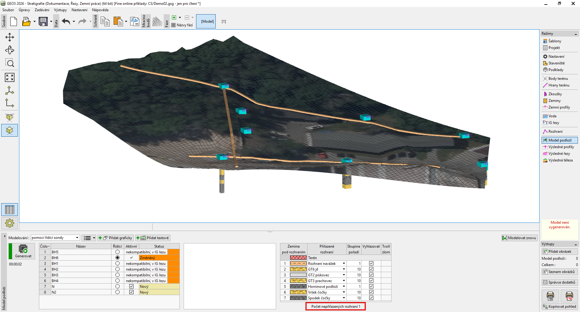Expand the Horninové podloží interface dropdown
The height and width of the screenshot is (312, 580).
(x=344, y=286)
